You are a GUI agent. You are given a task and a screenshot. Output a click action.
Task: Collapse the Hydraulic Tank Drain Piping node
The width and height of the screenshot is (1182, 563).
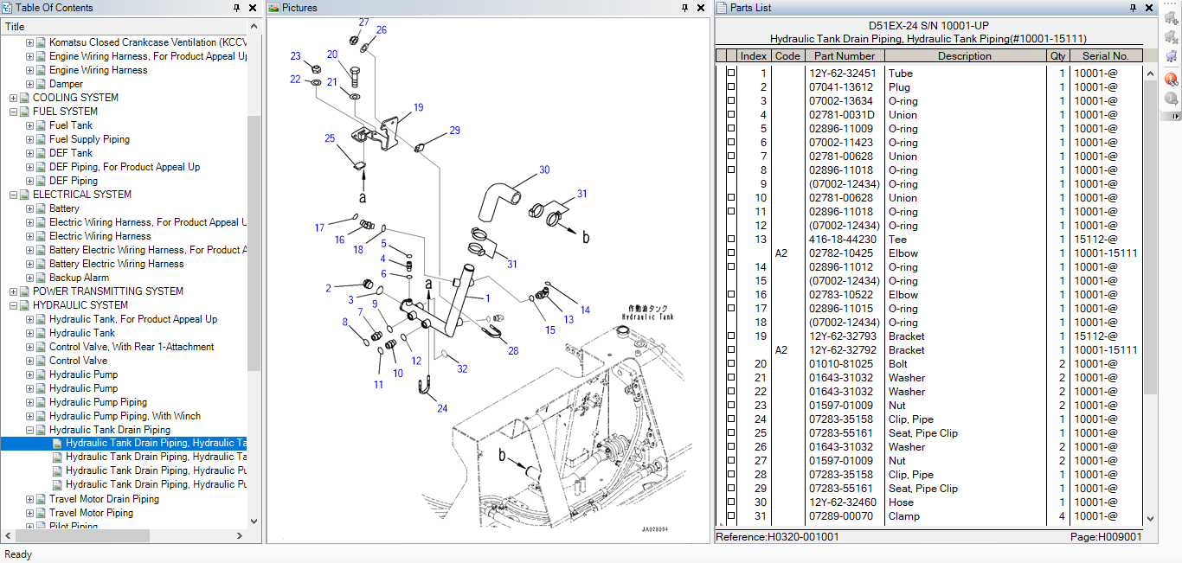(x=29, y=430)
